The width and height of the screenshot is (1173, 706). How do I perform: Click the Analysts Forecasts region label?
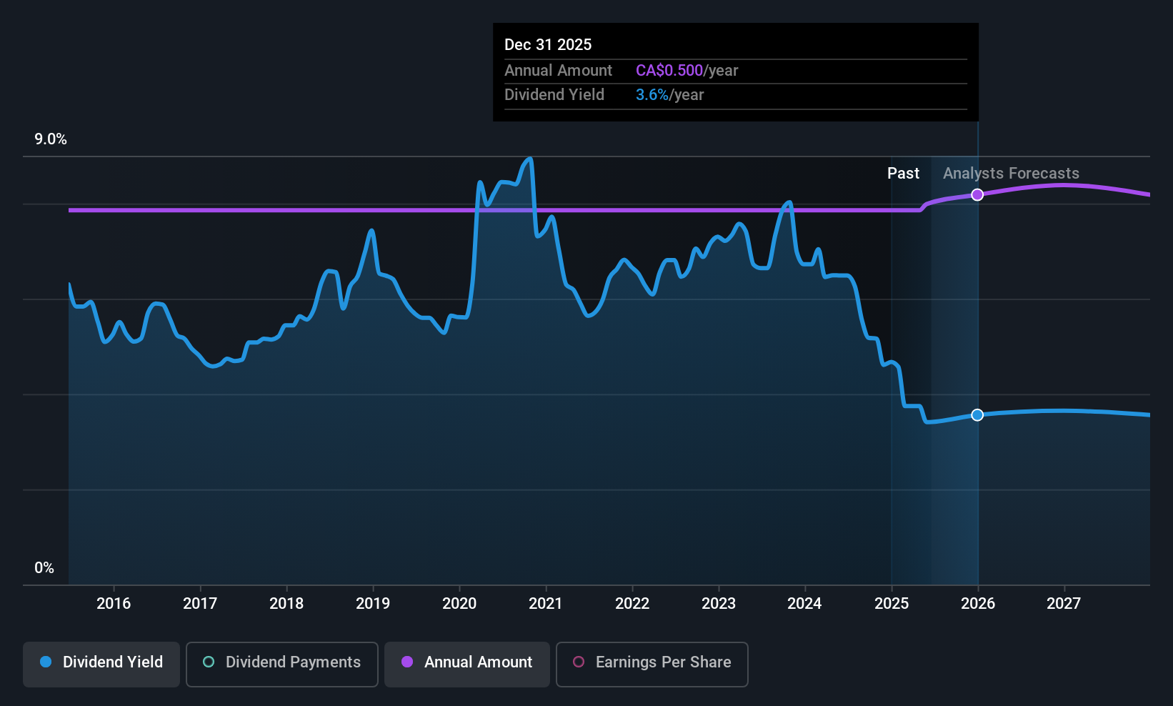[x=1011, y=174]
